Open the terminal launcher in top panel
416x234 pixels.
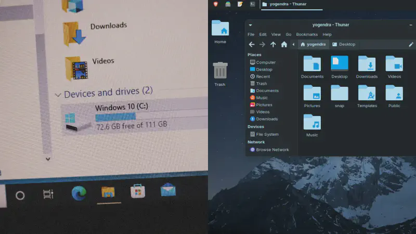pyautogui.click(x=252, y=4)
